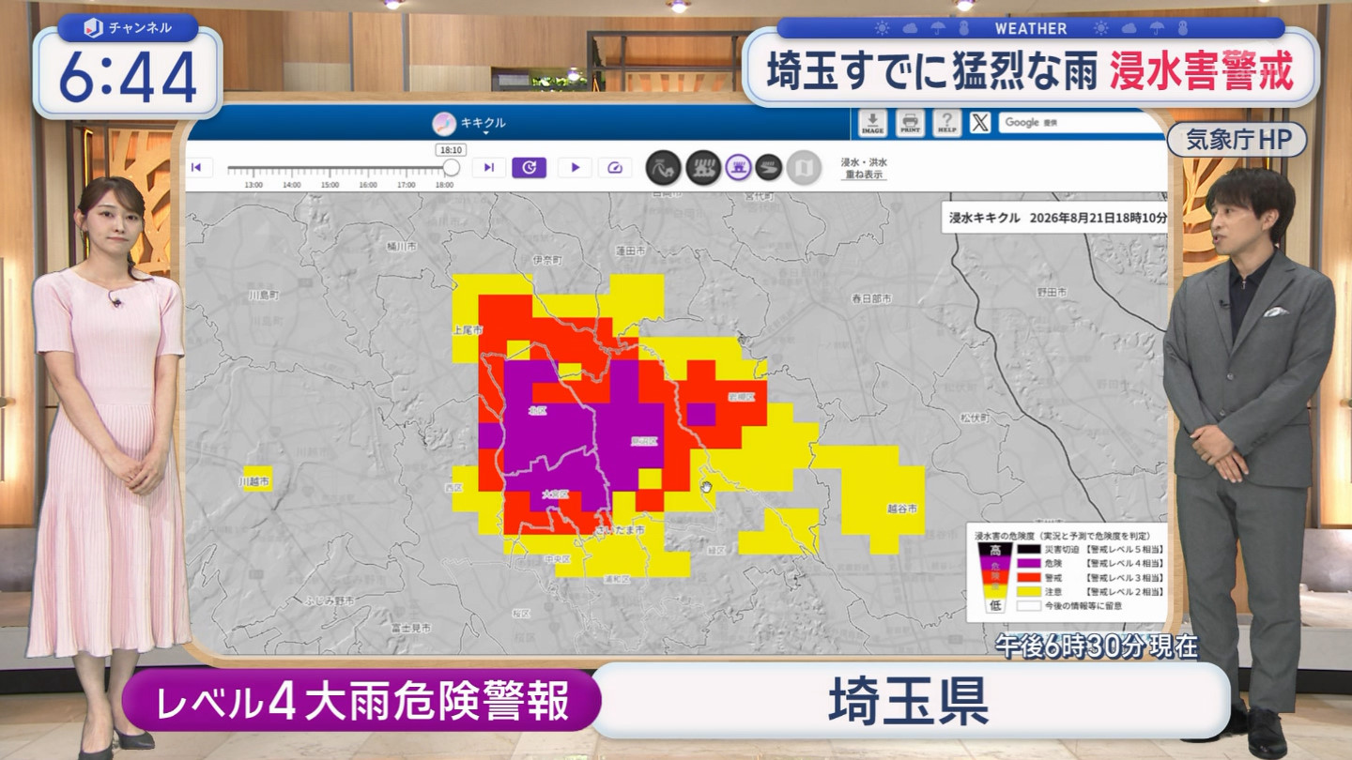Screen dimensions: 1352x760
Task: Click the timeline slider handle
Action: (x=452, y=168)
